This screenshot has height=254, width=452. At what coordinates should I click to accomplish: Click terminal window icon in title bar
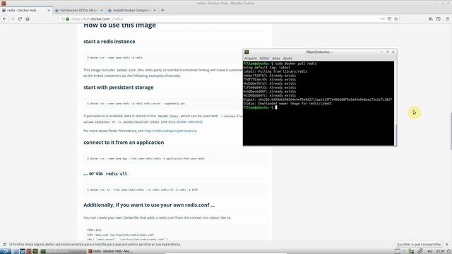coord(246,52)
